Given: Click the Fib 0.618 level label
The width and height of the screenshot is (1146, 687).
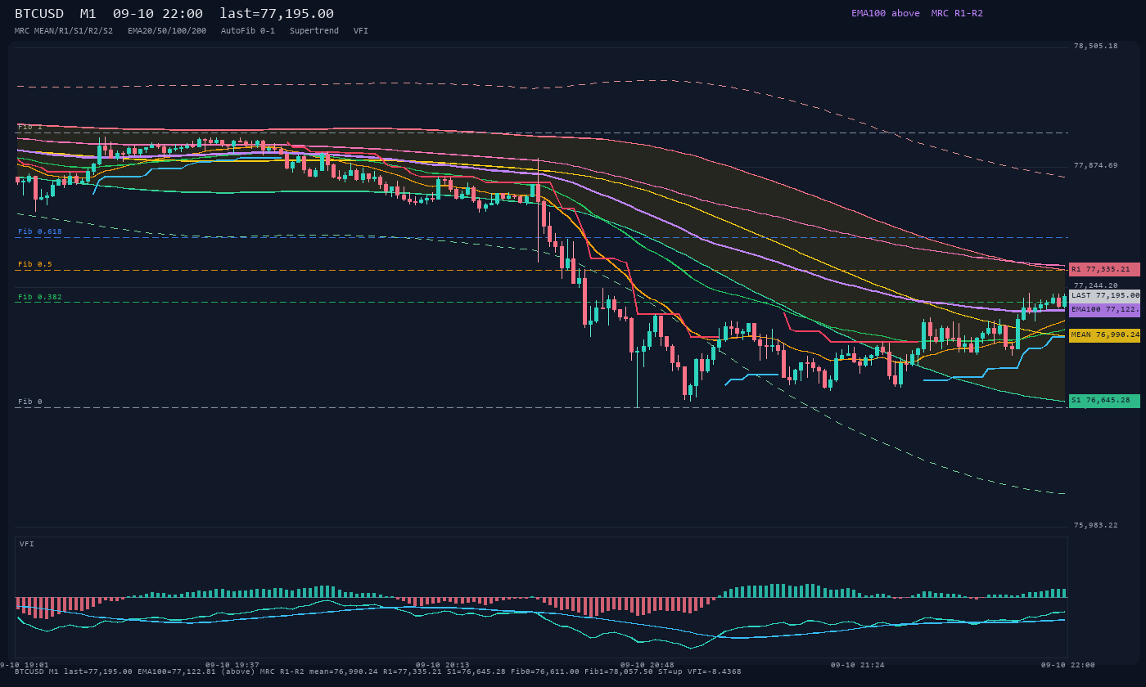Looking at the screenshot, I should coord(40,231).
